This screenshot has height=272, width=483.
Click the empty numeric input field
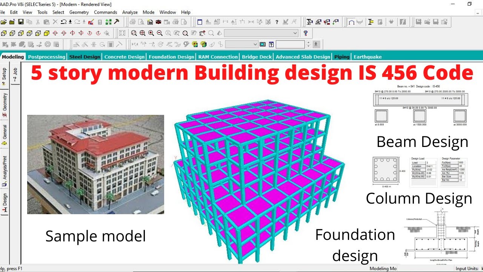point(290,45)
